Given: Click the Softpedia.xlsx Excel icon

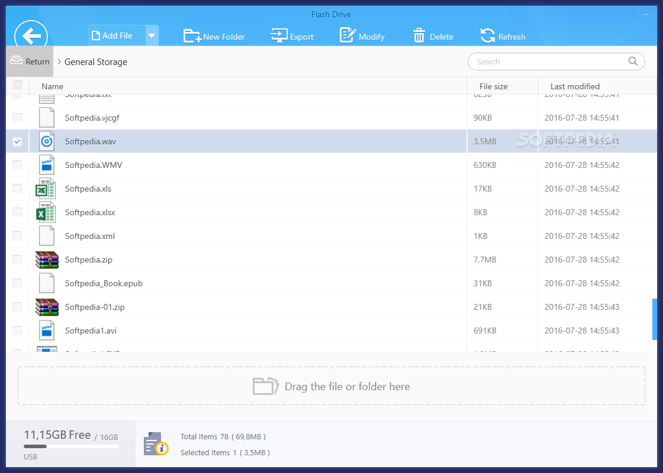Looking at the screenshot, I should (x=46, y=212).
